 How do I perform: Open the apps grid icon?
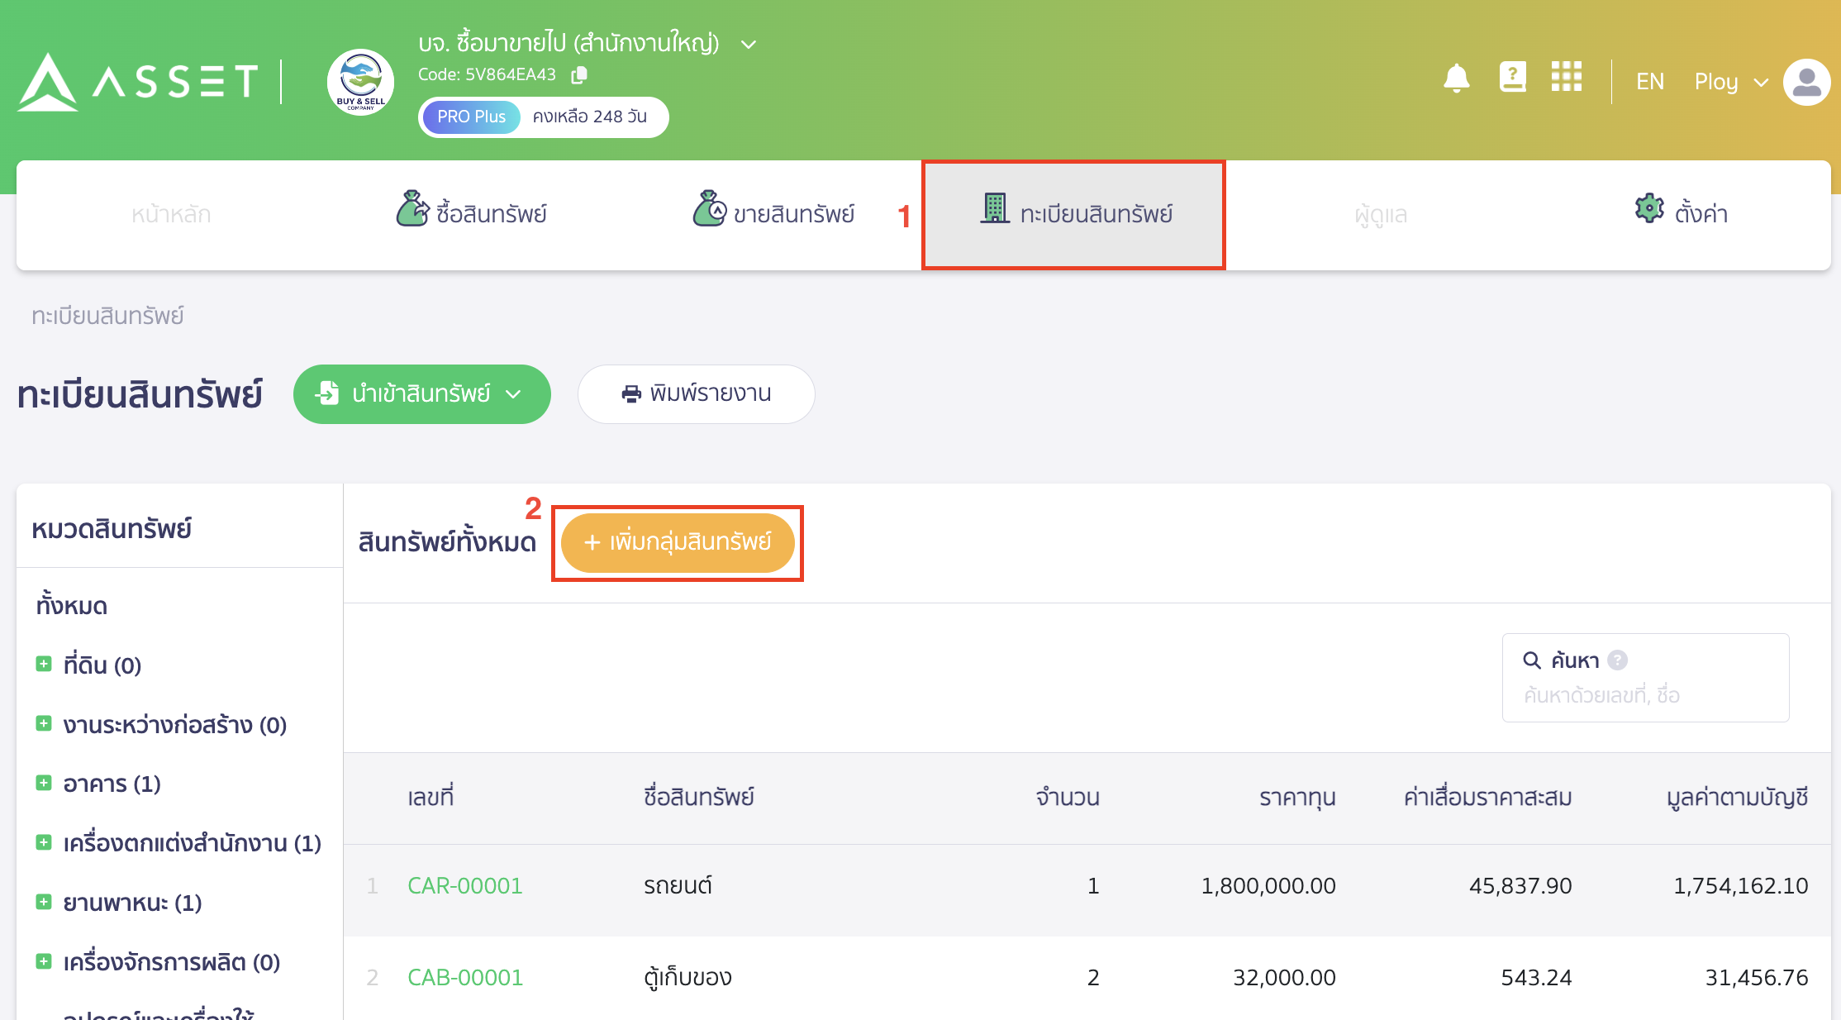1566,78
